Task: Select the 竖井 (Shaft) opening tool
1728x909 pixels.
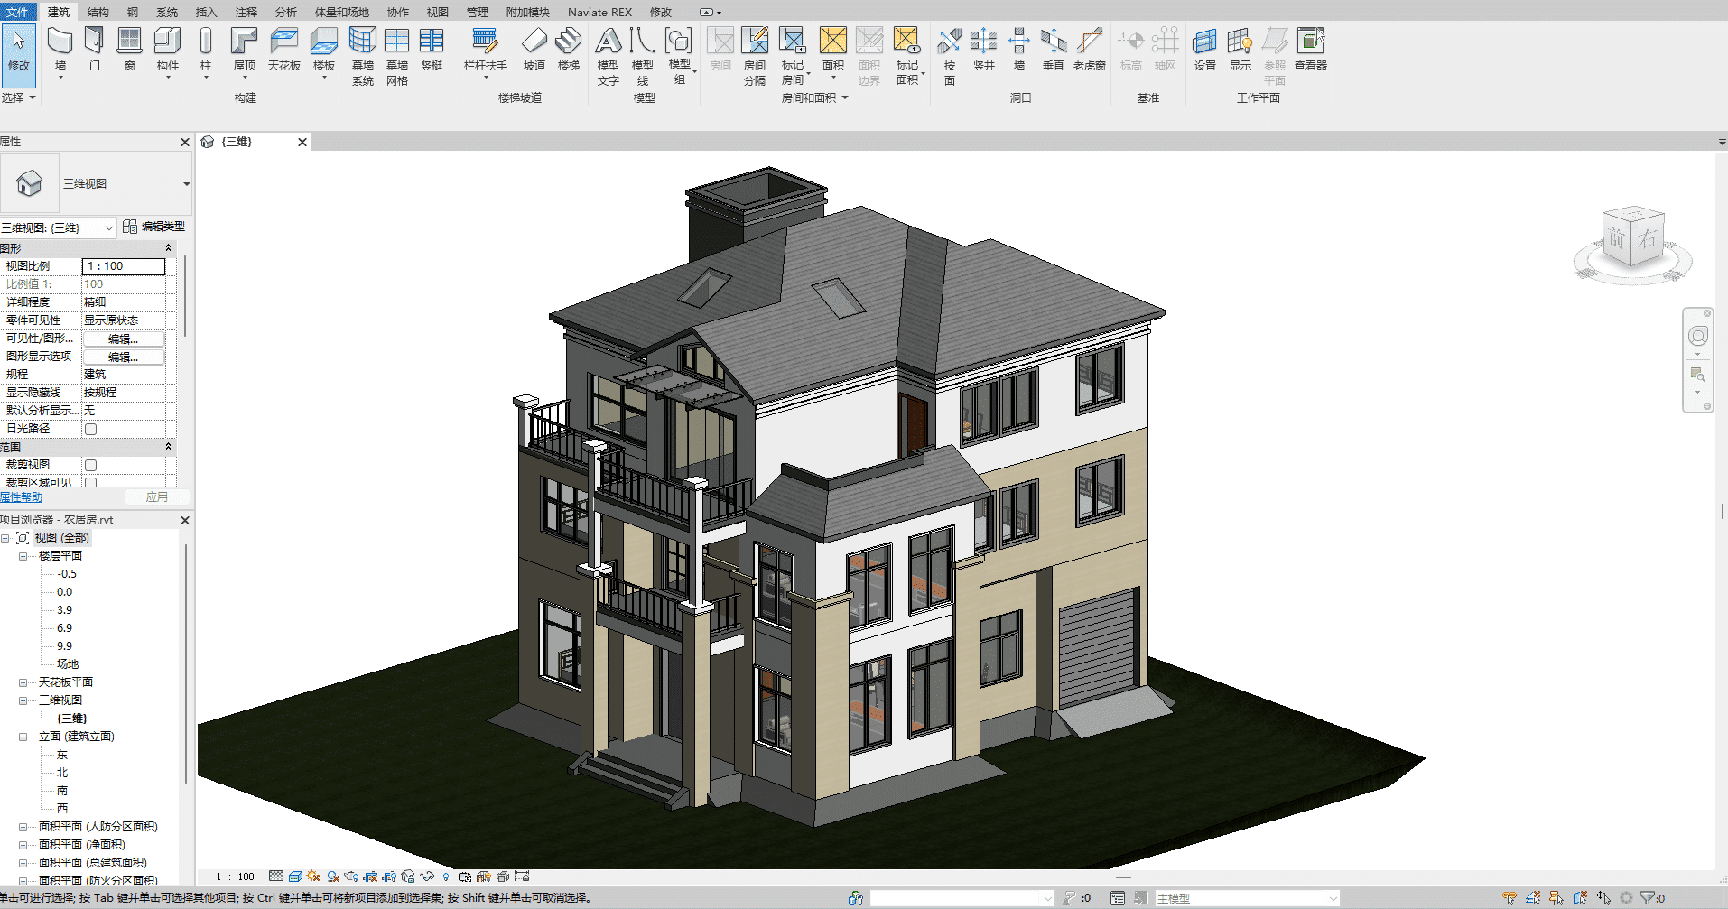Action: (984, 50)
